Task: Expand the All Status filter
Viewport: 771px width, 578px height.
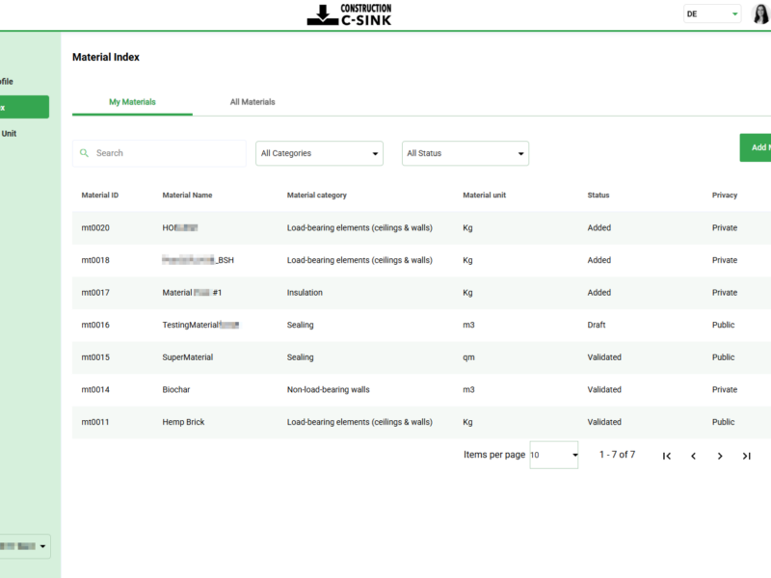Action: (x=465, y=153)
